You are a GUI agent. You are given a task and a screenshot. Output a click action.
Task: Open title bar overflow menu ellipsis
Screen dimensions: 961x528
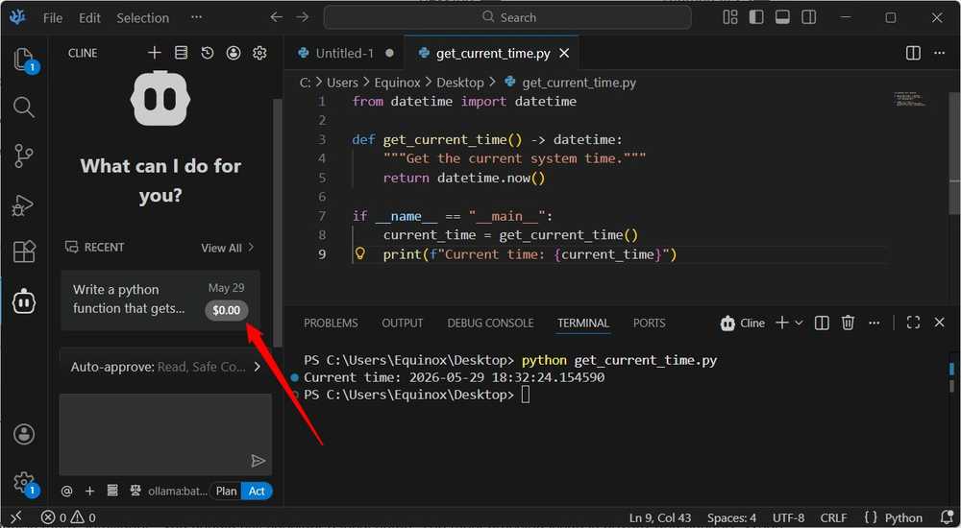coord(196,17)
